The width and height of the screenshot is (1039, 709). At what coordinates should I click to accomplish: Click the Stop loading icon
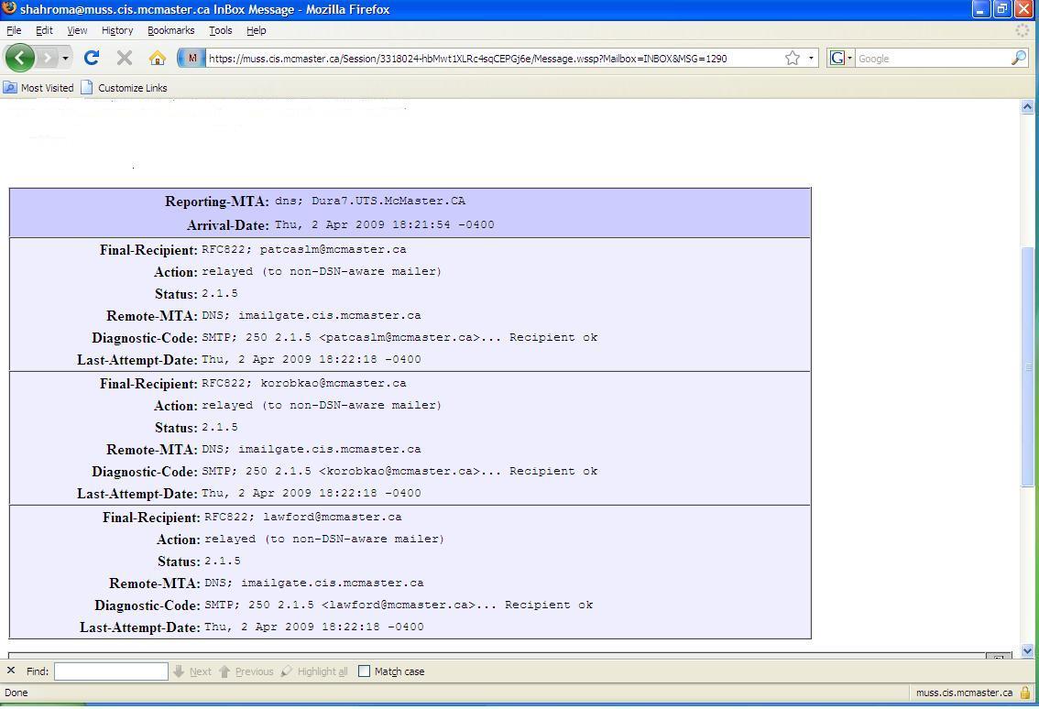point(125,58)
